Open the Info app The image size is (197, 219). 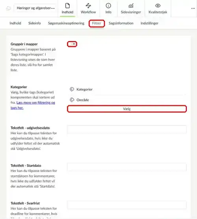108,9
